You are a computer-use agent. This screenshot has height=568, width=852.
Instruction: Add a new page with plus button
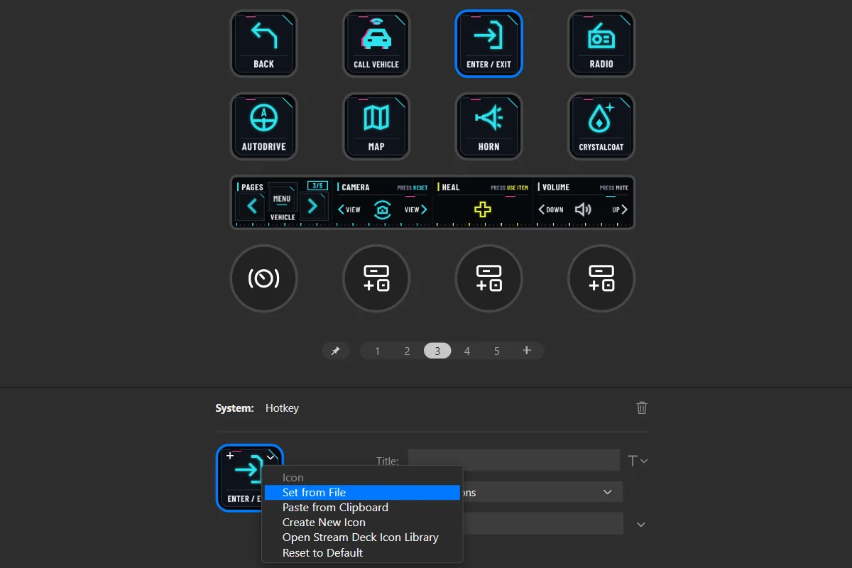527,351
